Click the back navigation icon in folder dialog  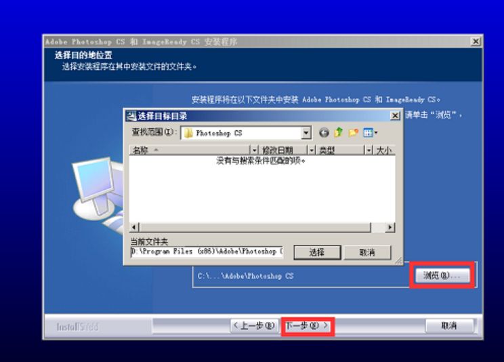click(x=324, y=133)
